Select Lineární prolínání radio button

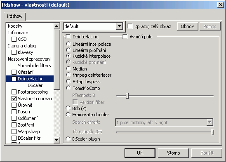pyautogui.click(x=68, y=50)
